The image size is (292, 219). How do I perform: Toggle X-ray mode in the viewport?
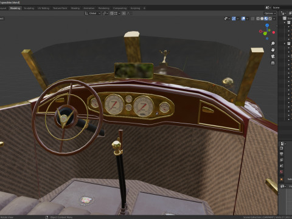[252, 18]
